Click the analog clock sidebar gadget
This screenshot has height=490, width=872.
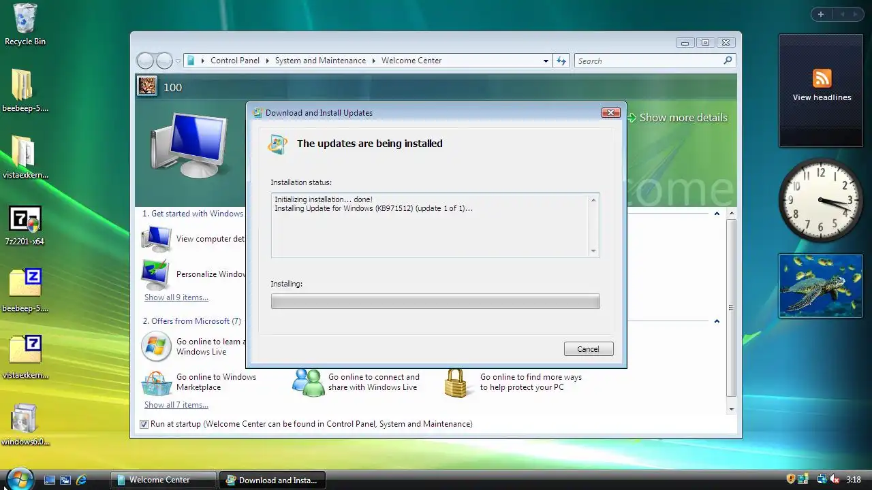[x=821, y=200]
